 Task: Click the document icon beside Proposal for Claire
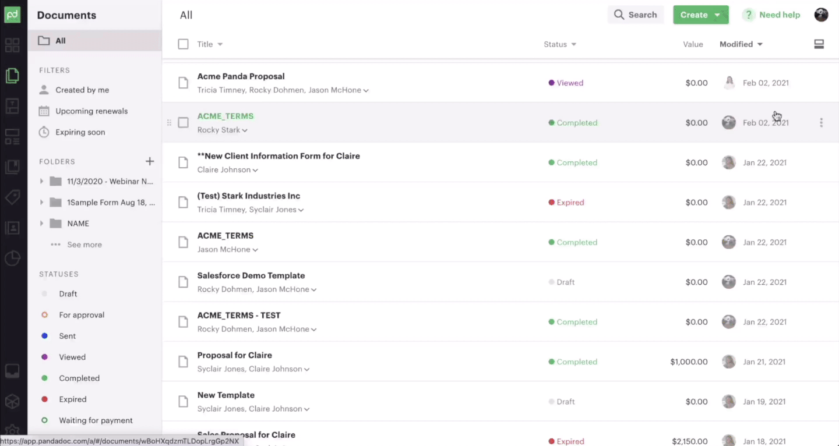[183, 362]
